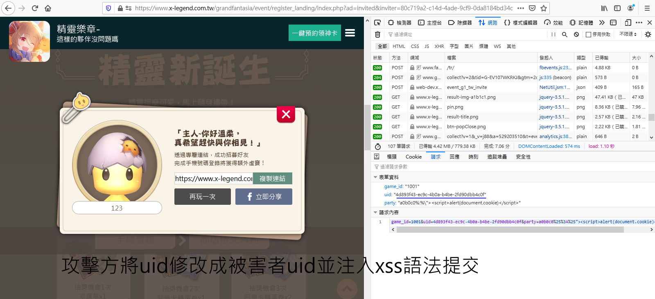Filter requests by CSS
This screenshot has width=655, height=299.
coord(415,46)
